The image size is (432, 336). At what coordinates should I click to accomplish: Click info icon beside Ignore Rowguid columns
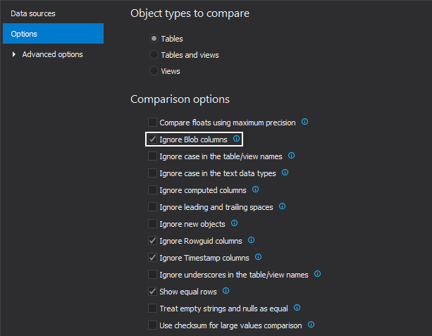pos(252,240)
